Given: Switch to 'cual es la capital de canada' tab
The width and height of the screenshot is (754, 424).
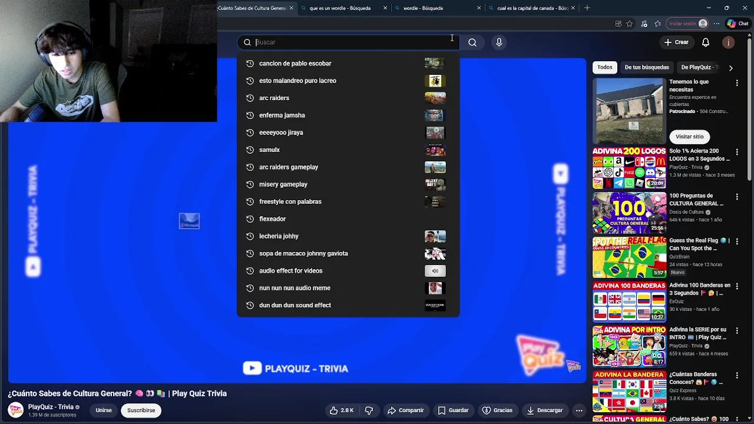Looking at the screenshot, I should (533, 8).
